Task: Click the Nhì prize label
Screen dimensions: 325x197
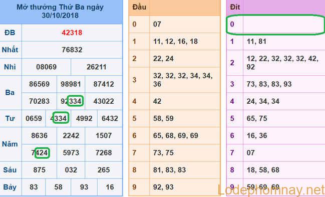Action: (x=10, y=67)
